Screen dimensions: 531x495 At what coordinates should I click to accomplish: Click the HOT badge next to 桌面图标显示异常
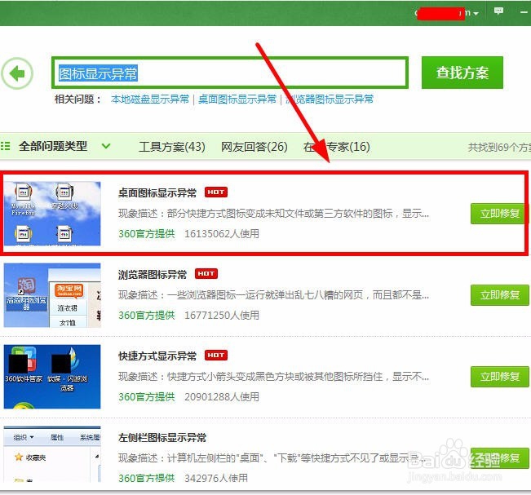click(x=216, y=192)
